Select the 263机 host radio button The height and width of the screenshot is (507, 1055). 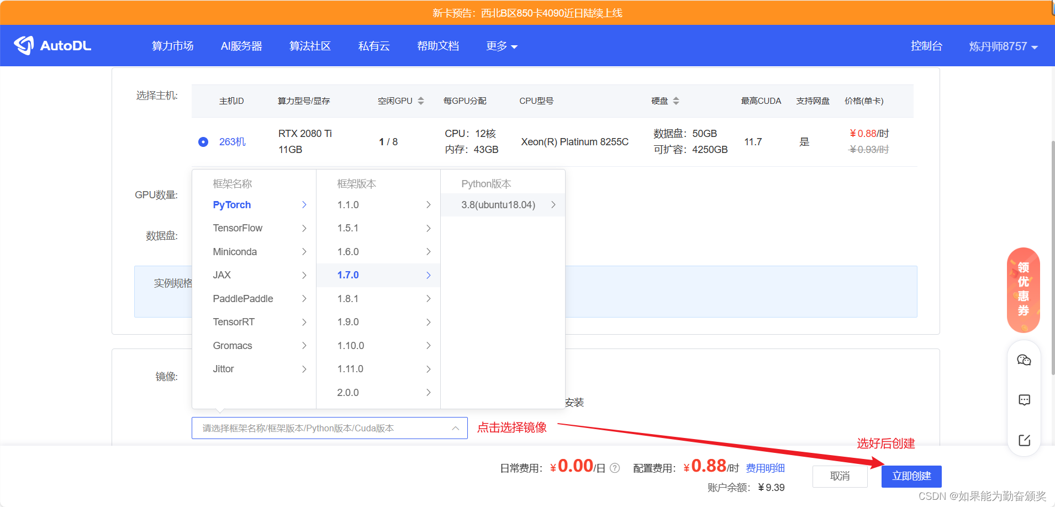tap(203, 142)
